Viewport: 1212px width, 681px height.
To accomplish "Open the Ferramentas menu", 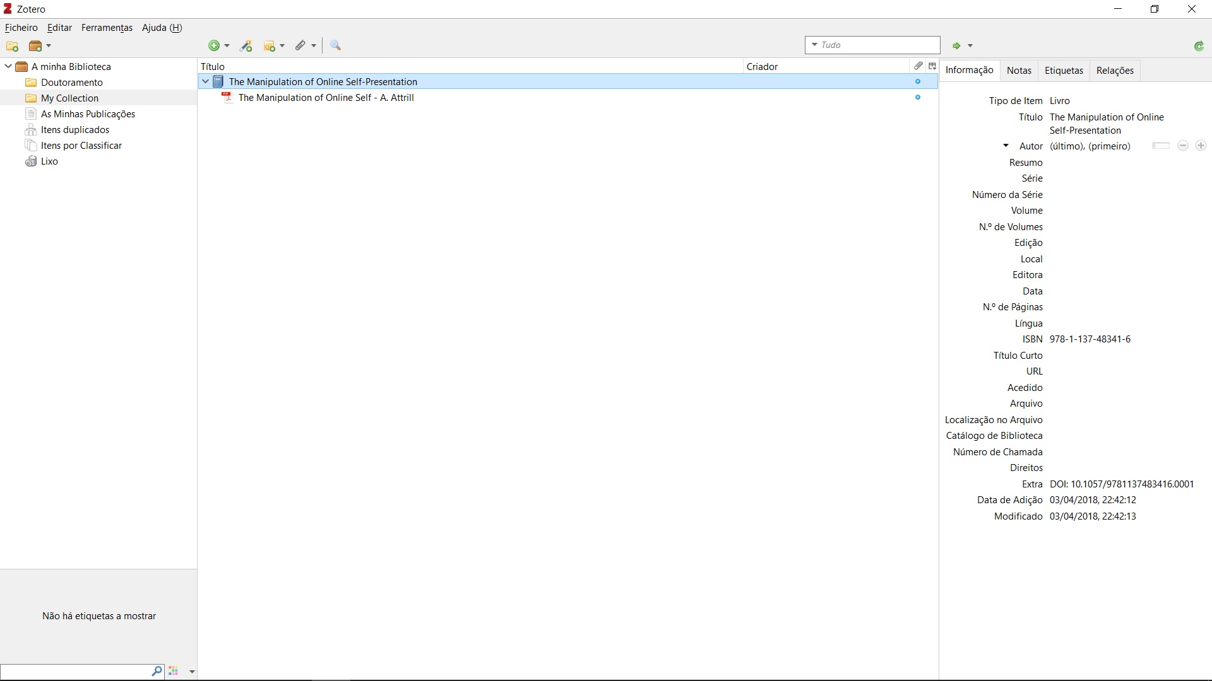I will (107, 28).
